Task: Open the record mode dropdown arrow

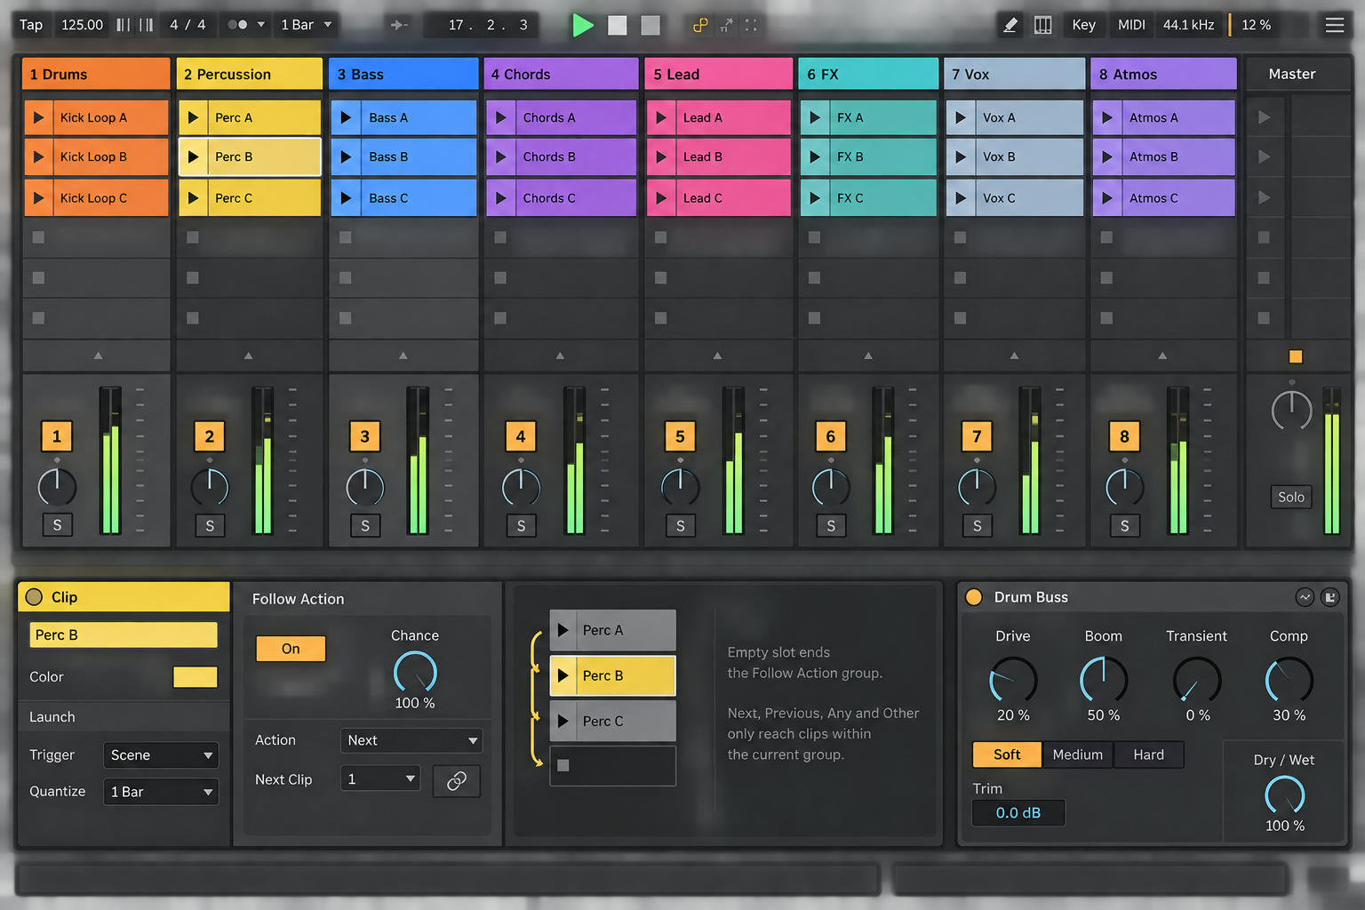Action: (261, 25)
